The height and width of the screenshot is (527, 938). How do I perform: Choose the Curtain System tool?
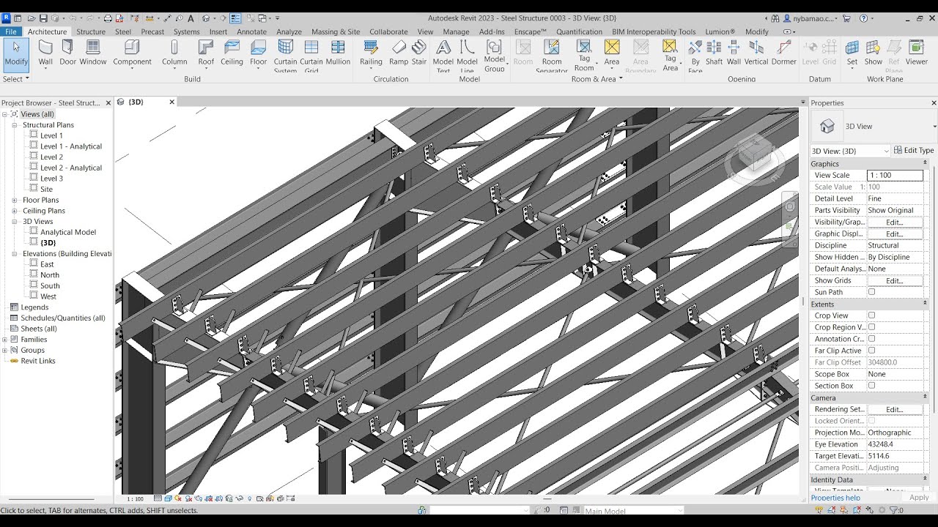click(x=285, y=56)
